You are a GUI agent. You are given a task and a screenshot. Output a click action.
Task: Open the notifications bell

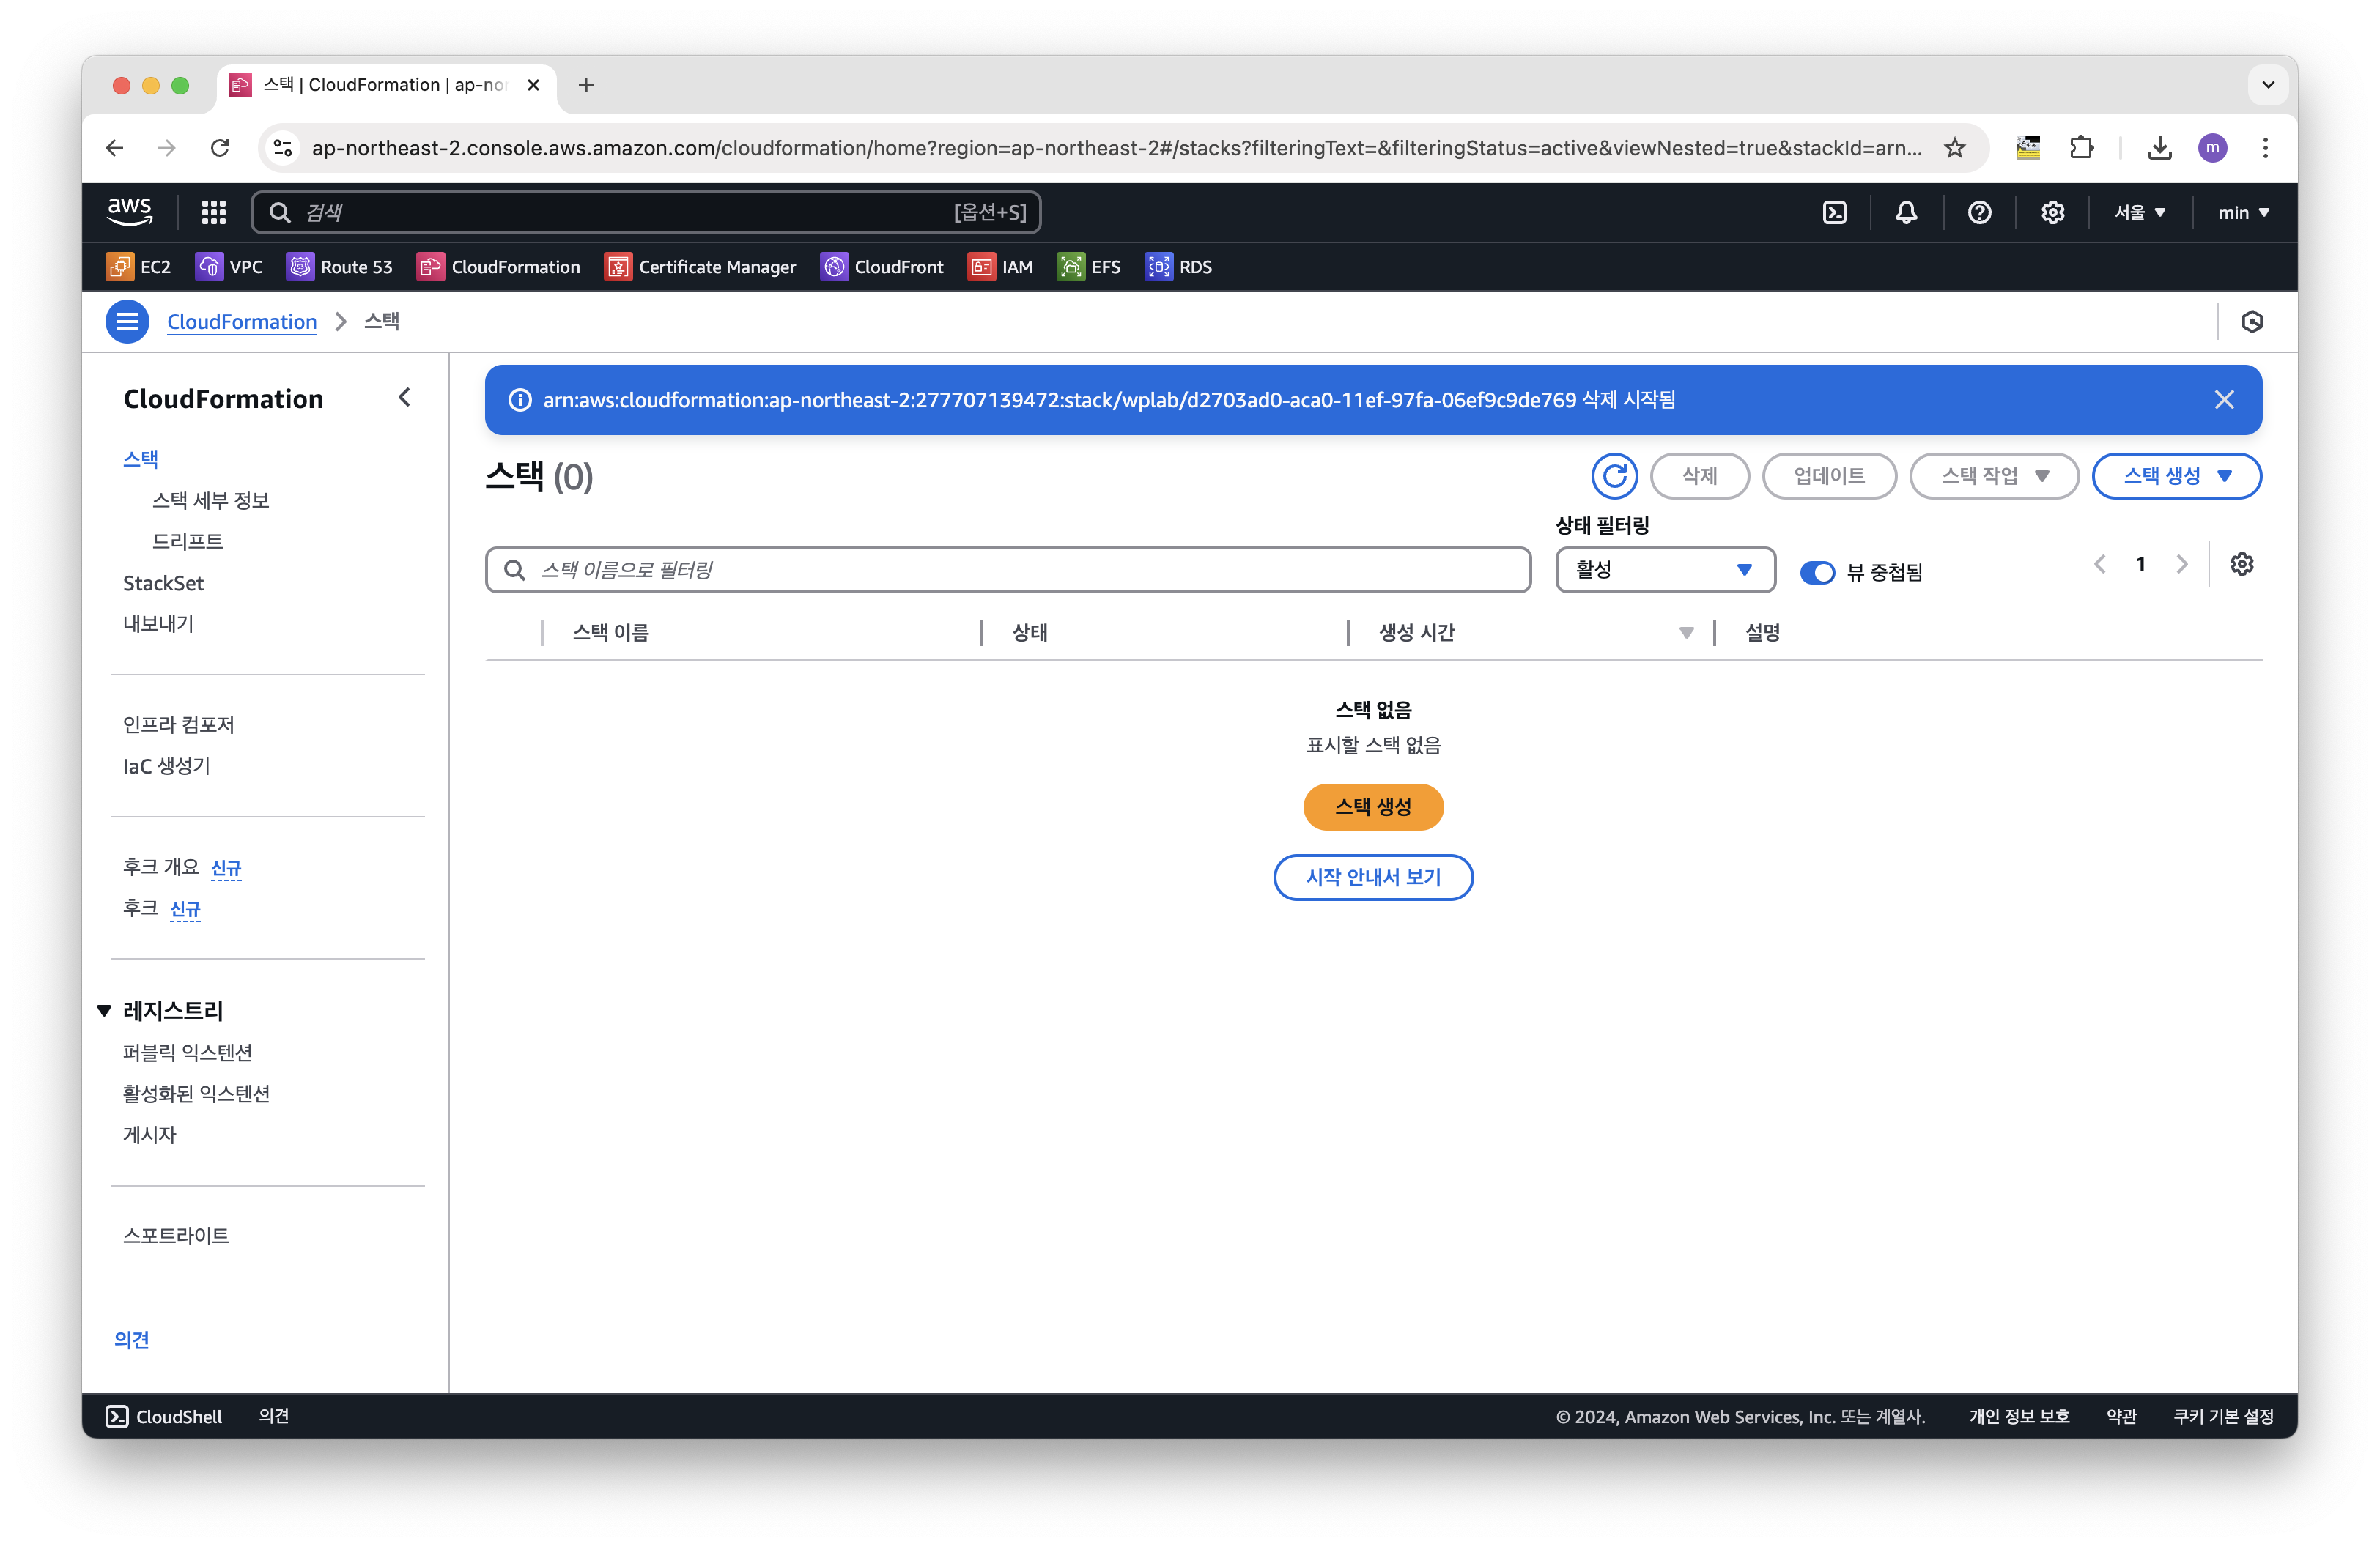point(1906,212)
